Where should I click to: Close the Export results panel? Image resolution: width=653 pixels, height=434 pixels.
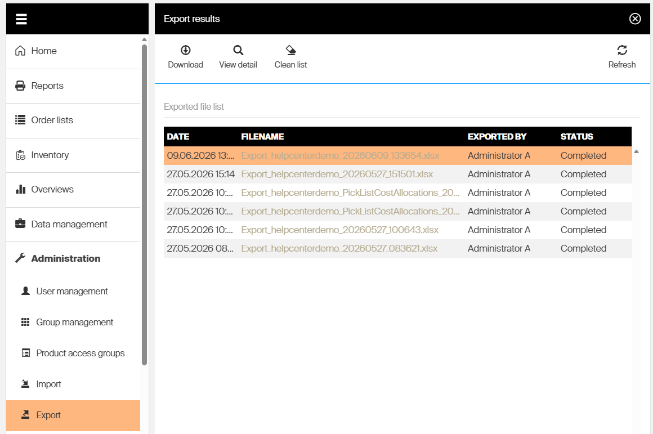(x=635, y=19)
